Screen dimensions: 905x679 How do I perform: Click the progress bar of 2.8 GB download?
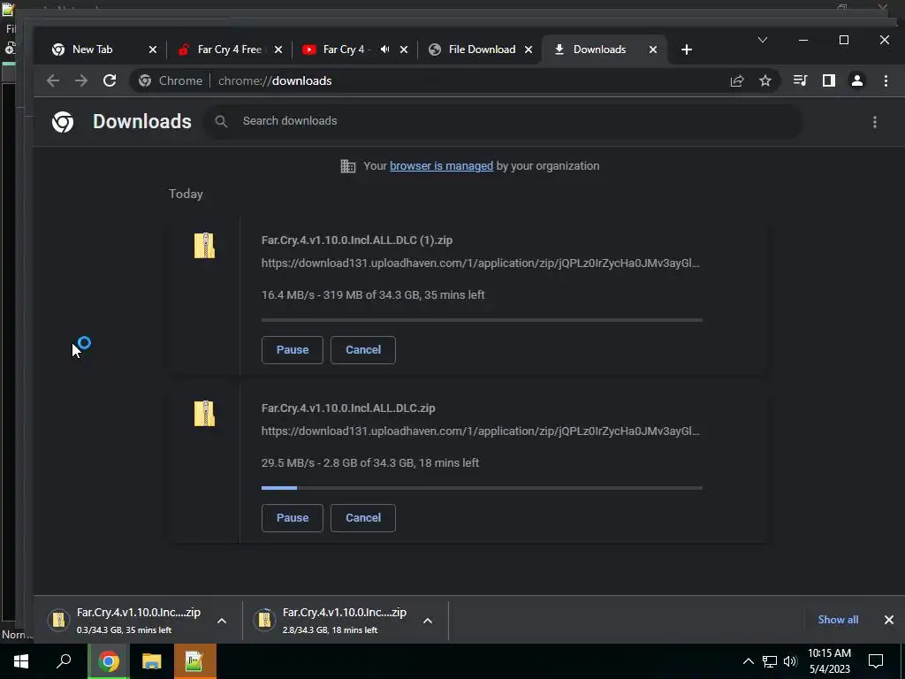pos(482,488)
